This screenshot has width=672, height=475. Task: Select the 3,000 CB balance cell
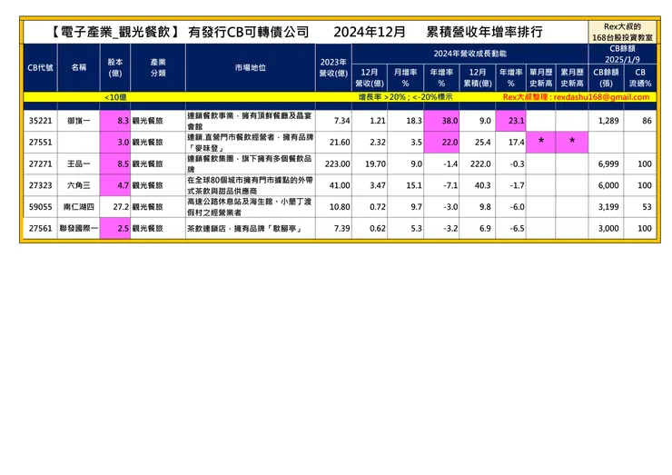tap(606, 228)
